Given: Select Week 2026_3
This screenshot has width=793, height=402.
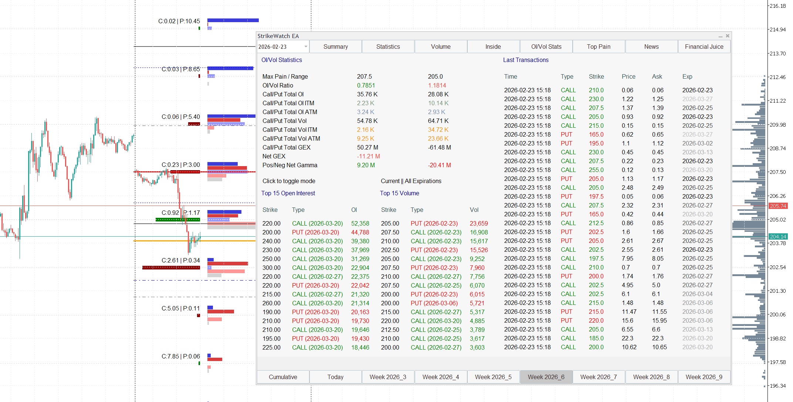Looking at the screenshot, I should tap(388, 377).
